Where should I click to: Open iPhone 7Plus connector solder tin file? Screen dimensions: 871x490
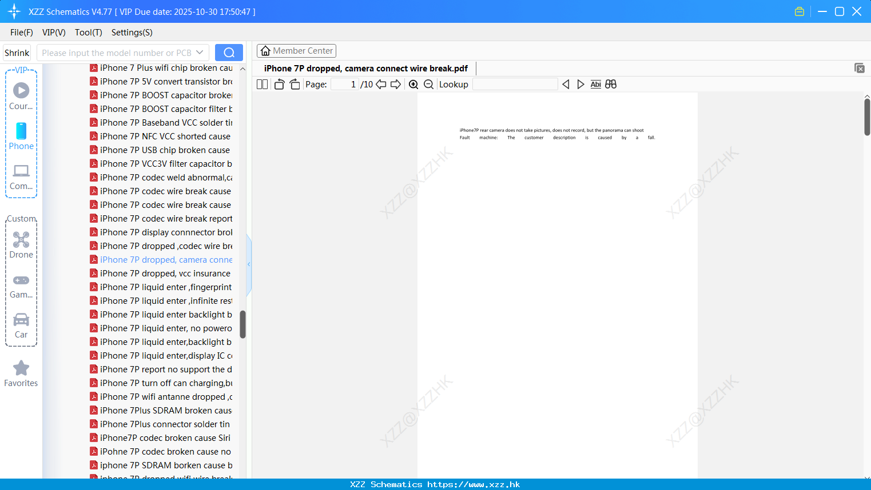pyautogui.click(x=161, y=424)
